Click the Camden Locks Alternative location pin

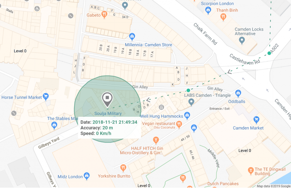click(x=242, y=40)
